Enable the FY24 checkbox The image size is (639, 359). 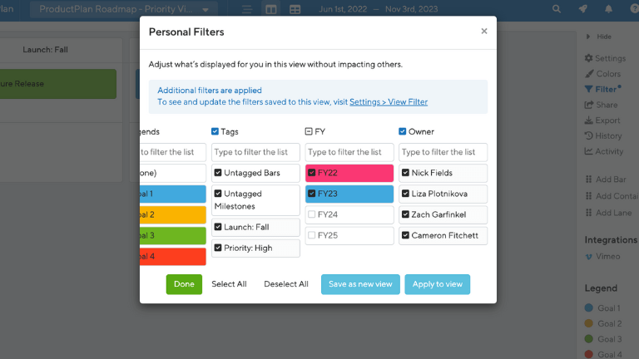[312, 214]
